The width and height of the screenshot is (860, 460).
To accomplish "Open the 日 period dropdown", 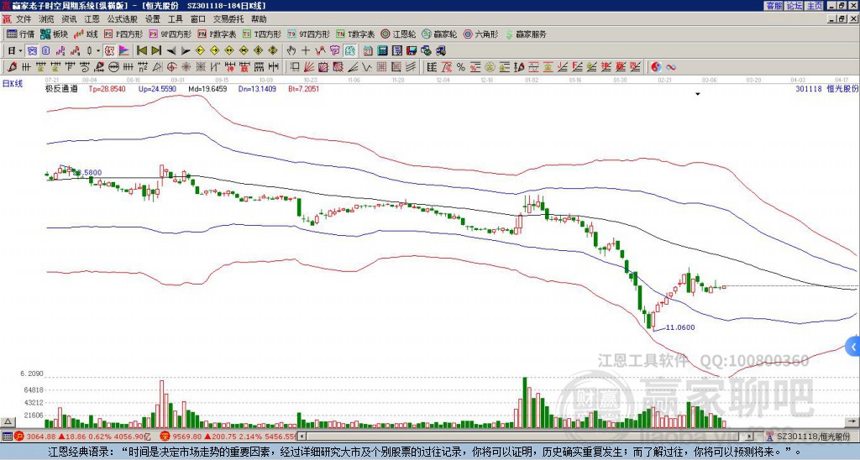I will tap(15, 51).
